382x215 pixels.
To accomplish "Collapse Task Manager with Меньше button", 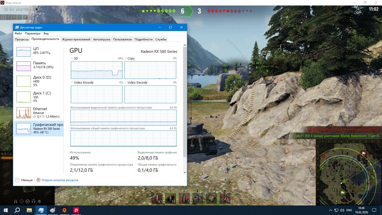I will [24, 180].
